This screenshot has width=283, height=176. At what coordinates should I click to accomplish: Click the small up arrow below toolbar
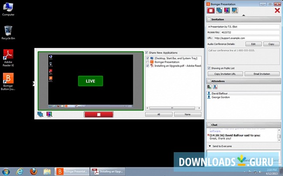243,16
